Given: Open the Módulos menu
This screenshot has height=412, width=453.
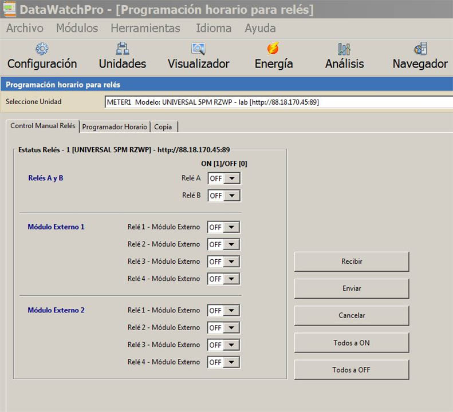Looking at the screenshot, I should click(x=77, y=28).
